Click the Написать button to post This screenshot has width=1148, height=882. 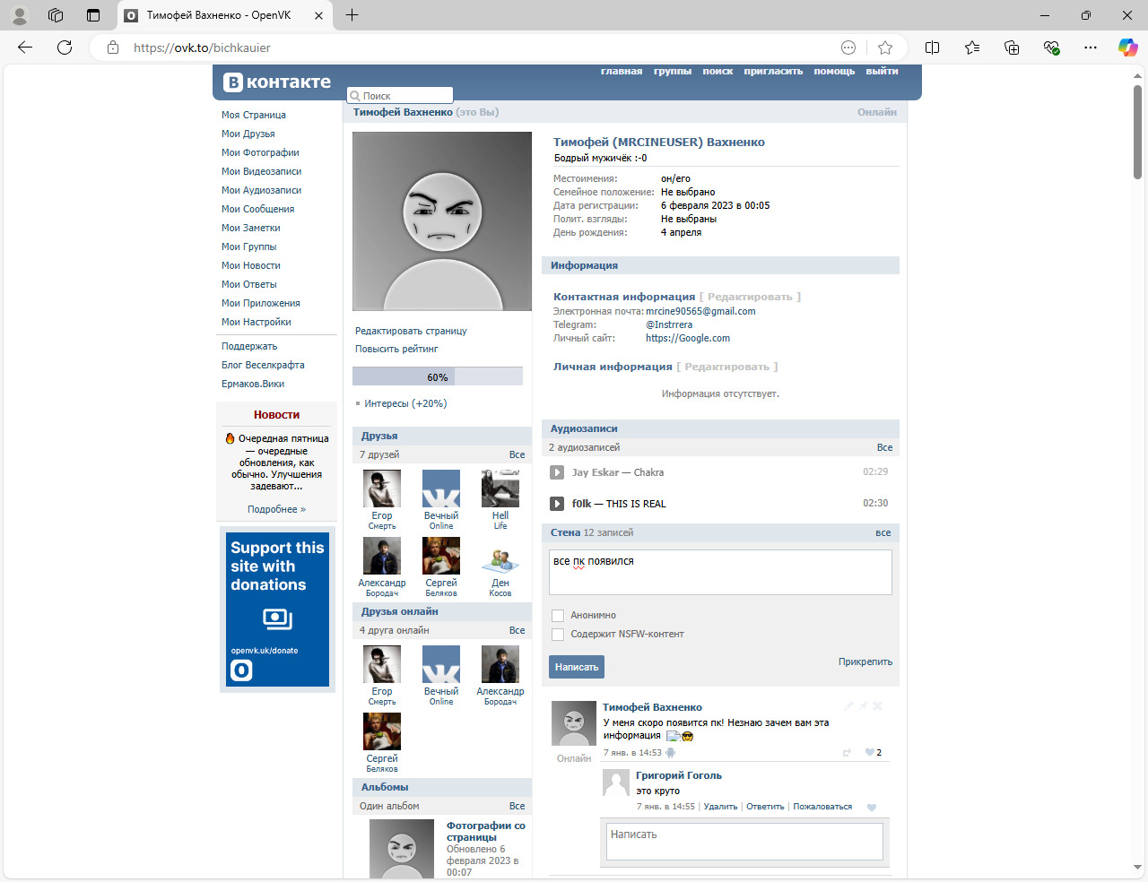(x=577, y=667)
